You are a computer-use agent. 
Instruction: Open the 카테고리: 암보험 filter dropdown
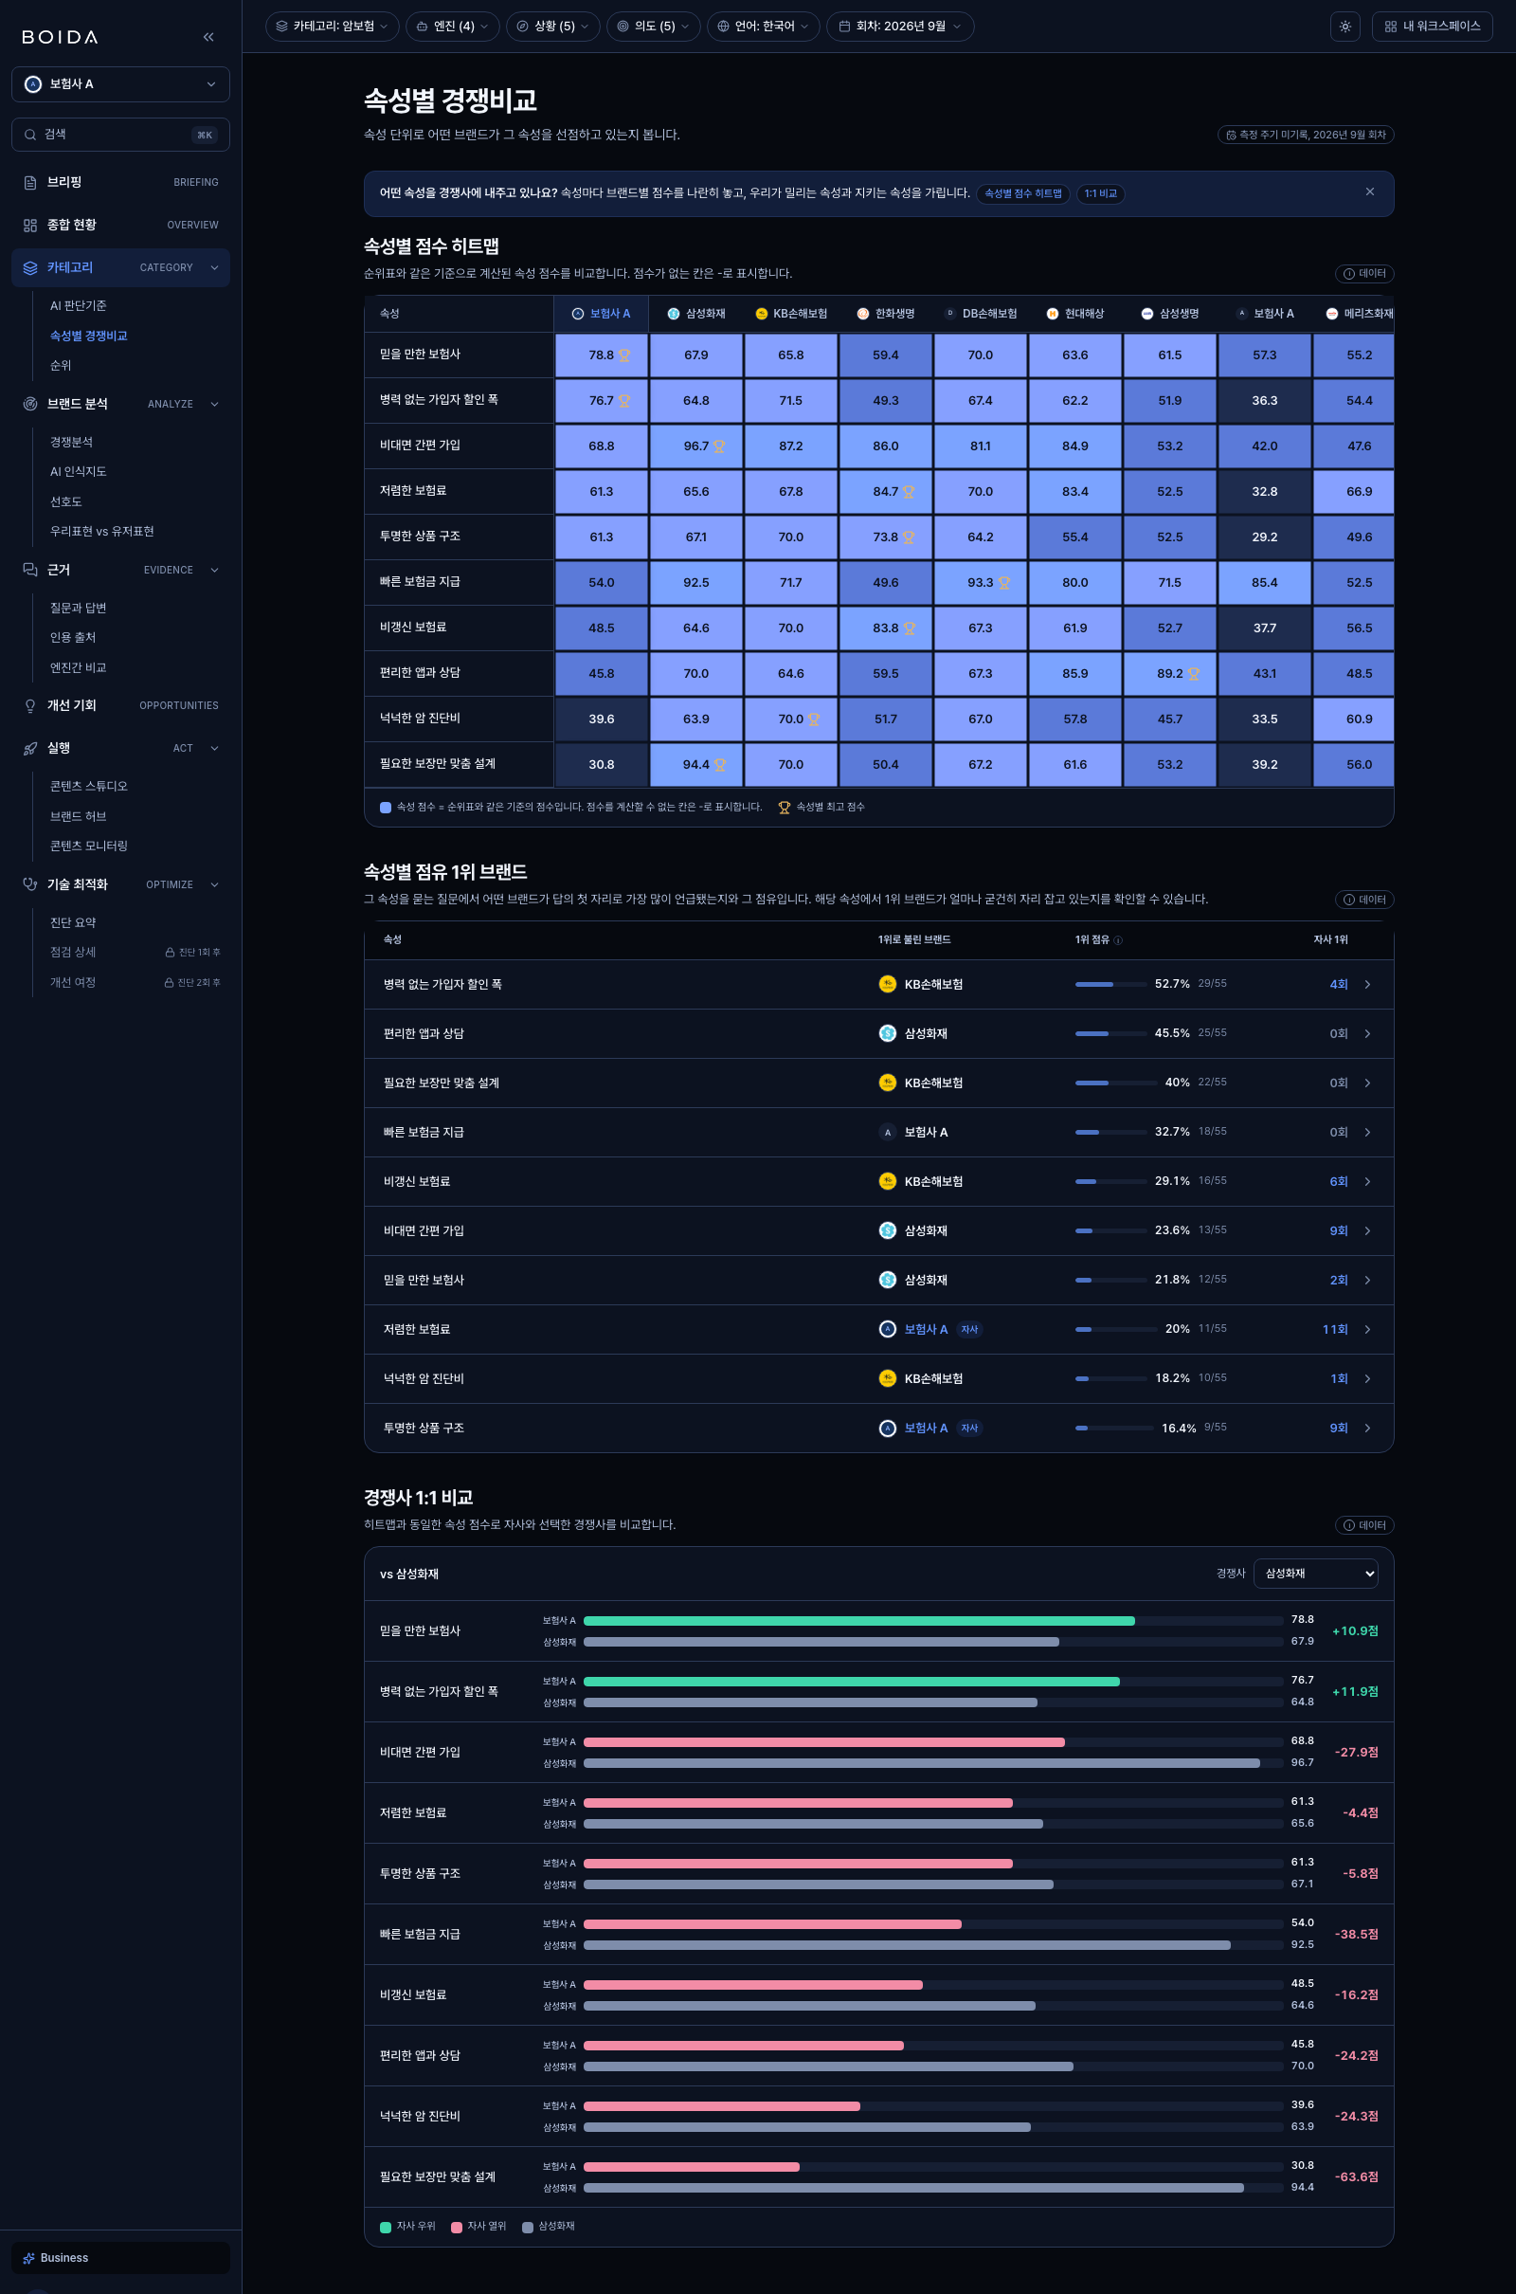click(x=332, y=27)
